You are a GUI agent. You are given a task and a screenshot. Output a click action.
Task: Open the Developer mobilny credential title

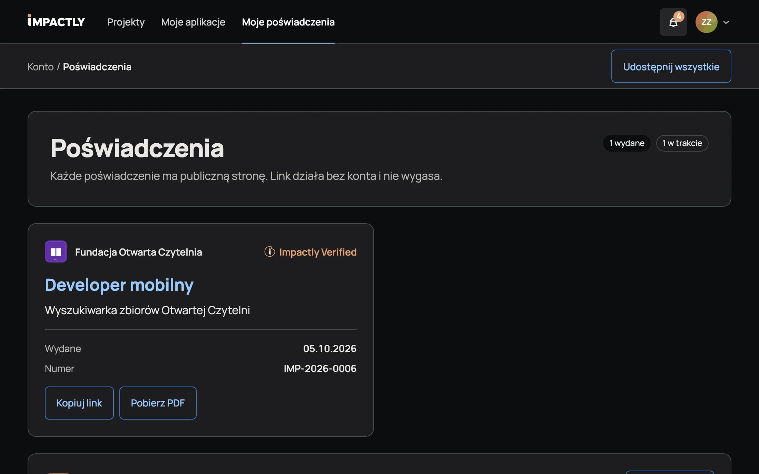(x=119, y=285)
